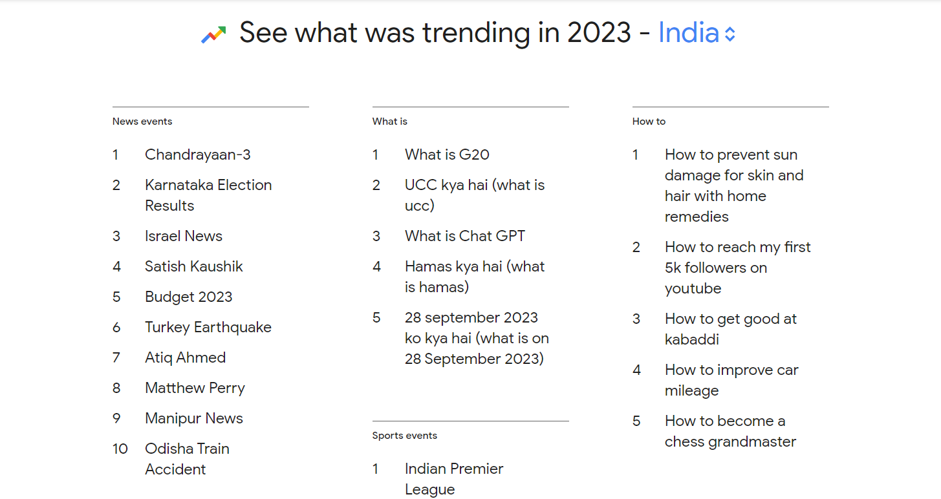Select Turkey Earthquake news item

click(208, 328)
